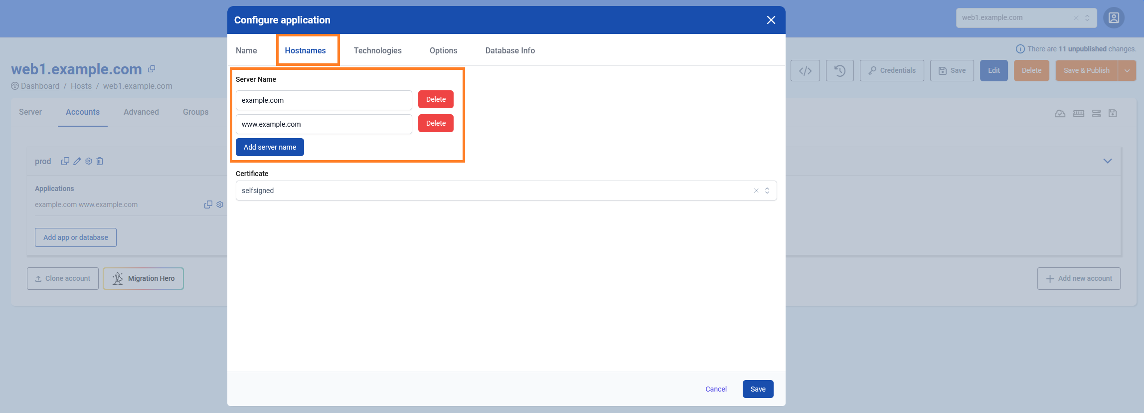The height and width of the screenshot is (413, 1144).
Task: Copy hostname icon beside web1.example.com title
Action: pos(152,69)
